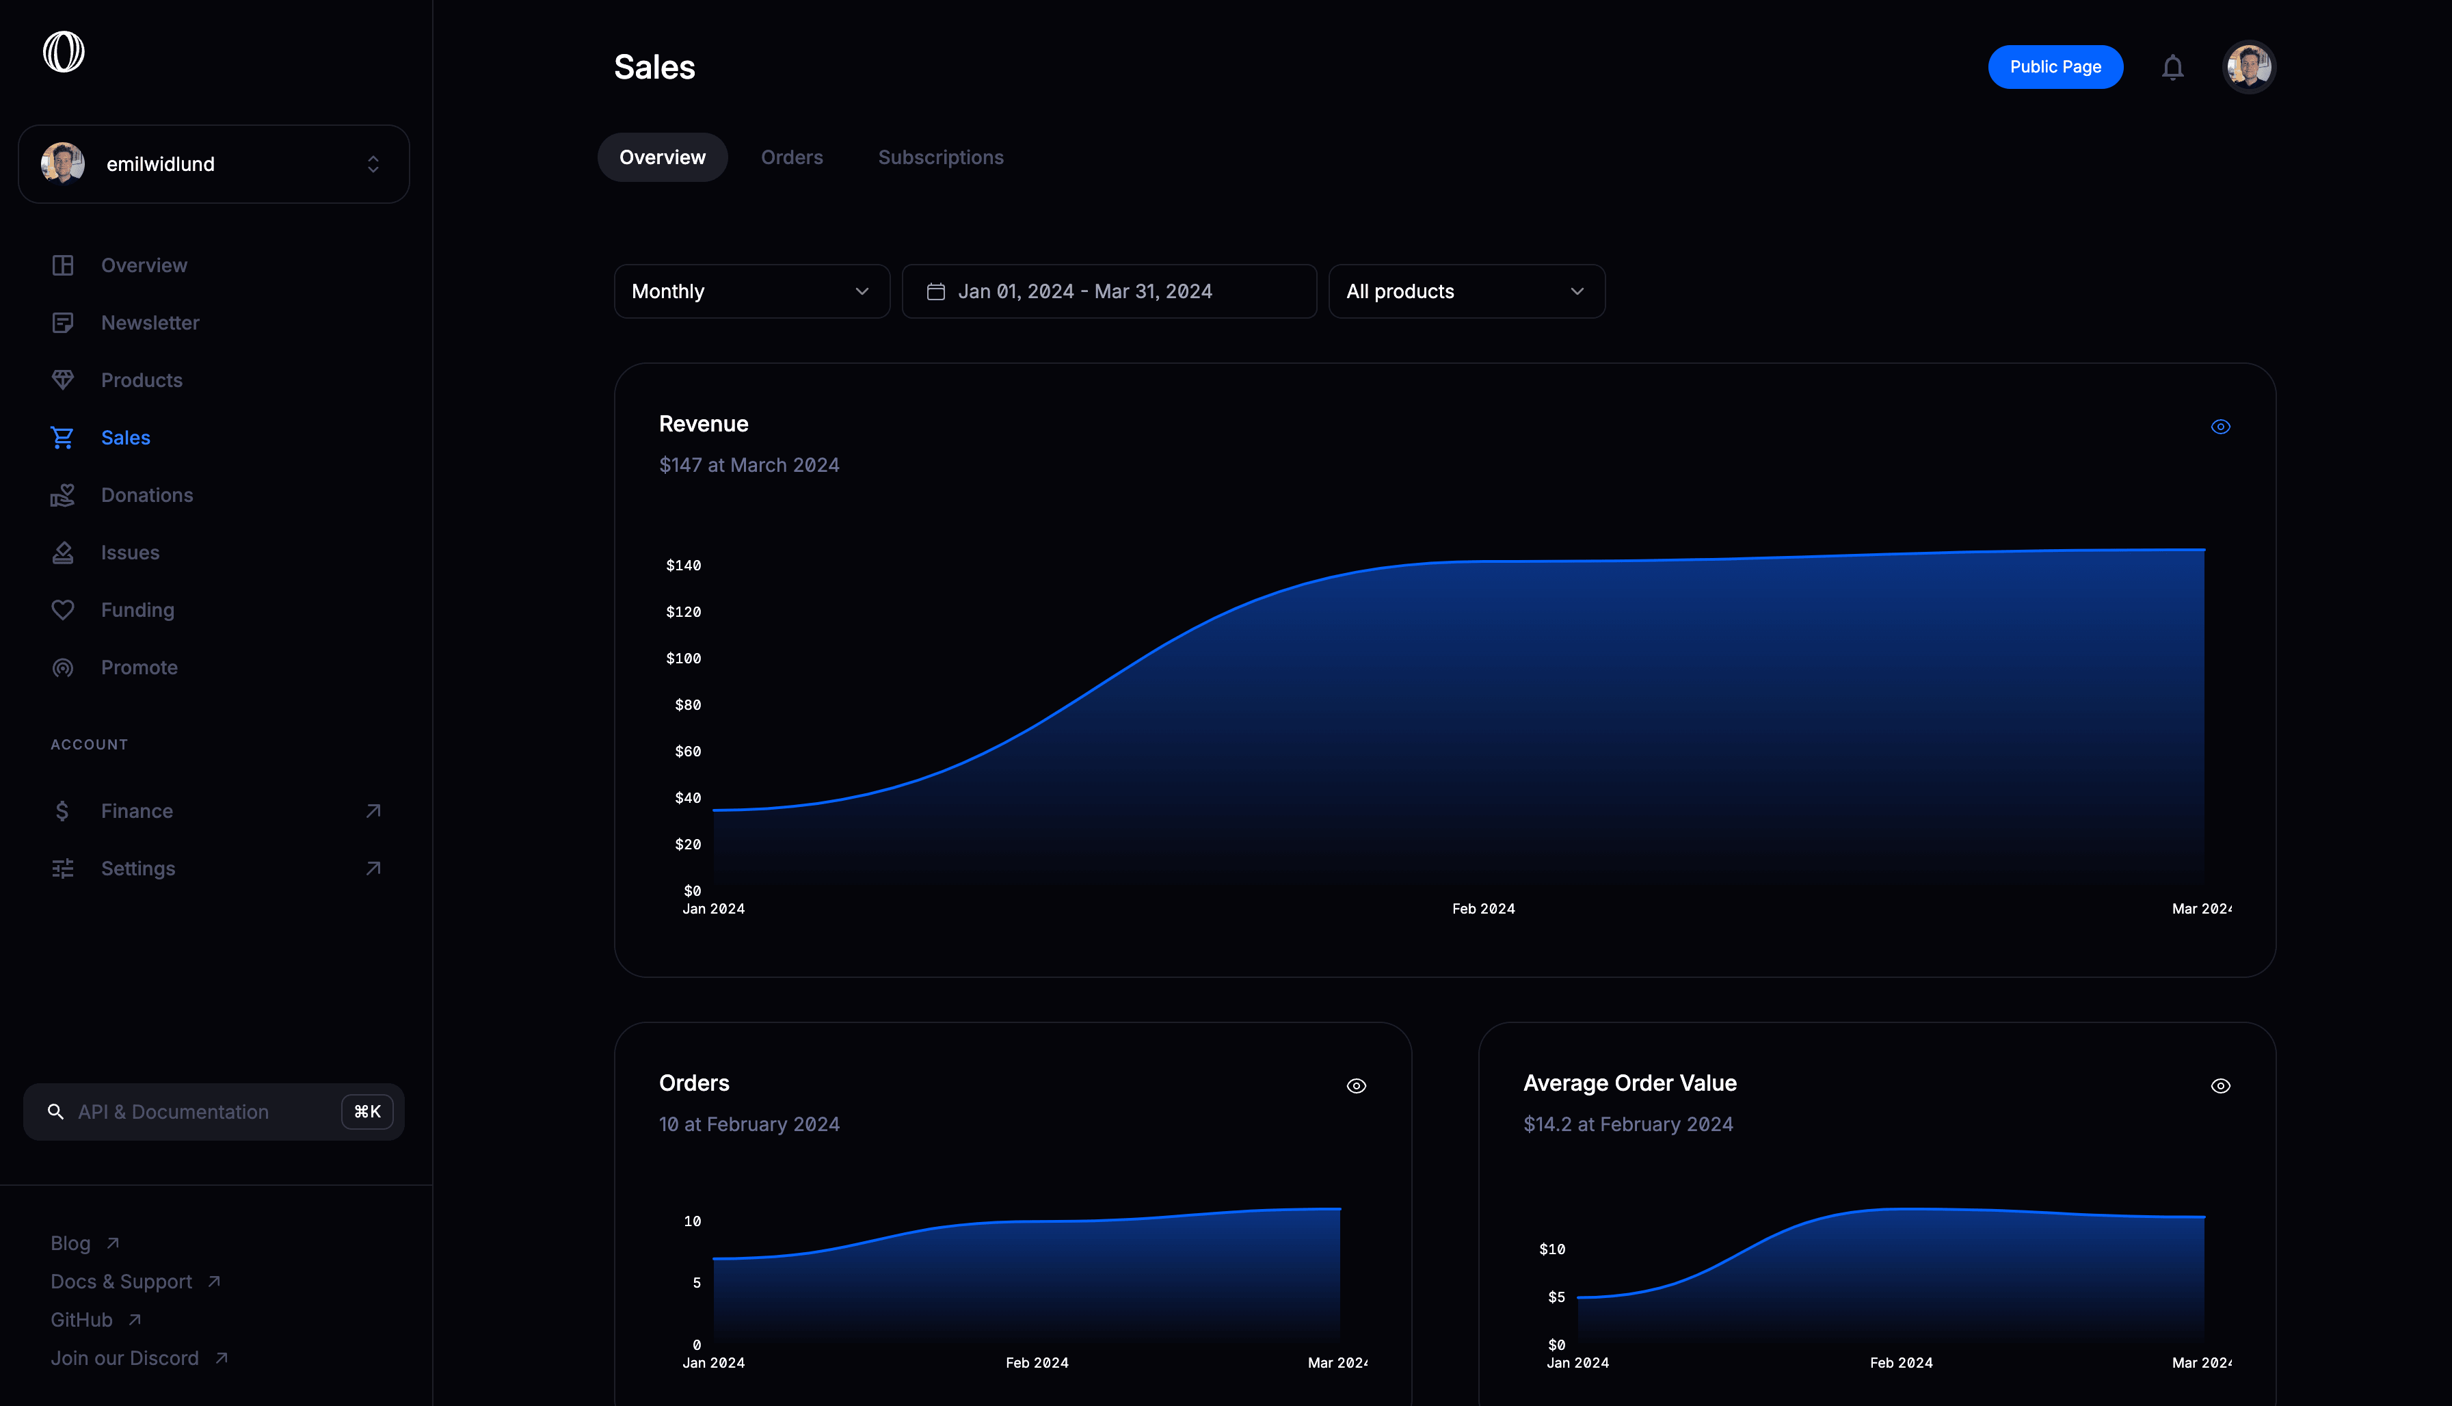This screenshot has height=1406, width=2452.
Task: Click the Sales shopping cart icon
Action: coord(63,438)
